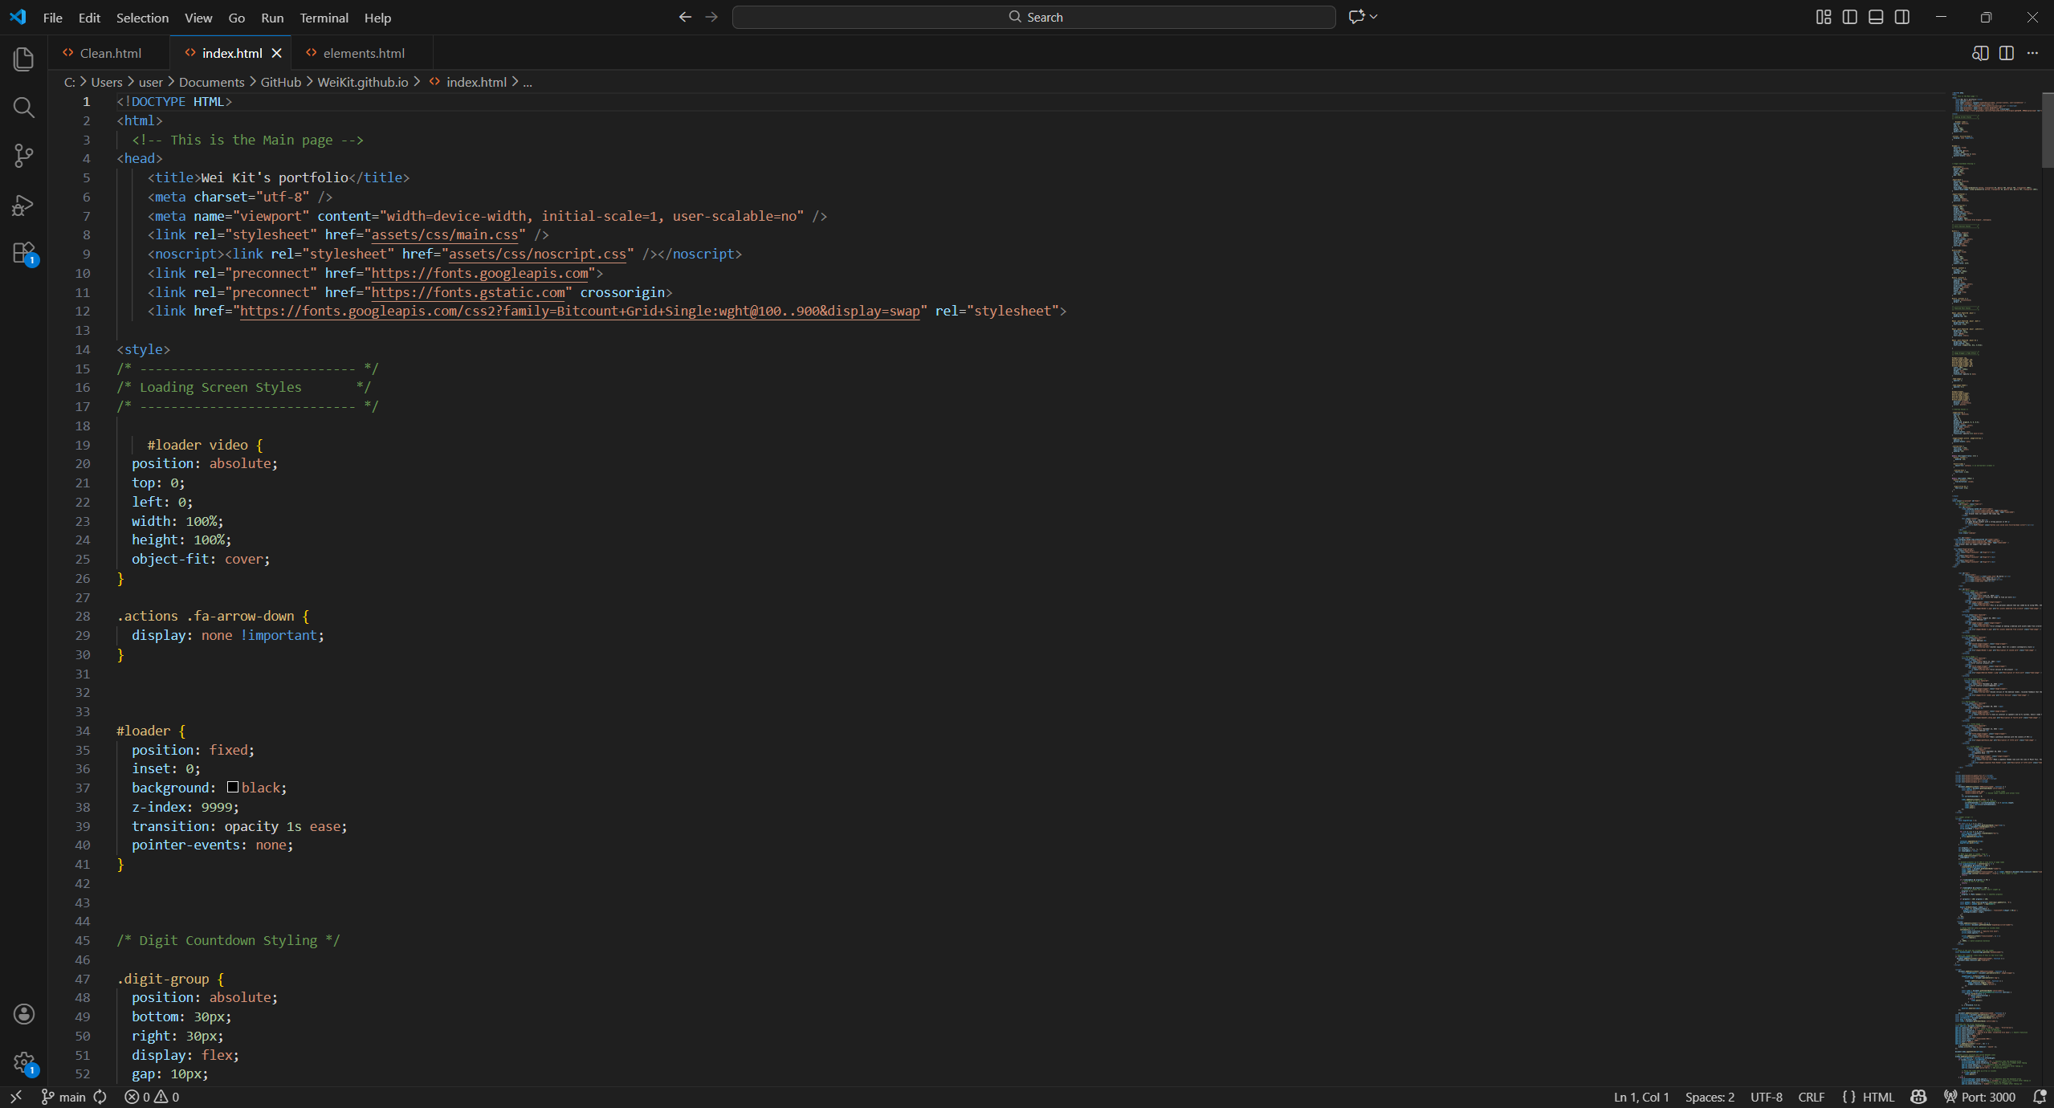The height and width of the screenshot is (1108, 2054).
Task: Open the Manage gear icon
Action: click(x=24, y=1063)
